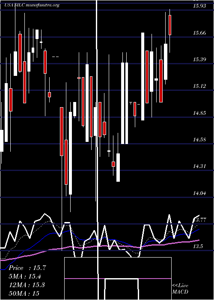The image size is (214, 300).
Task: Click the 14.04 price axis label
Action: click(199, 193)
